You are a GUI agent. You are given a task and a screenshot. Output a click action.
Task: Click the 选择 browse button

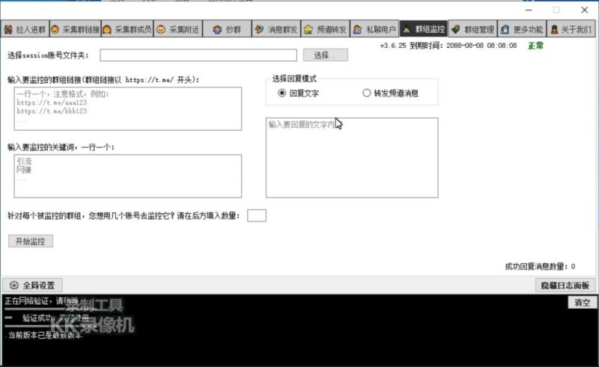point(326,55)
